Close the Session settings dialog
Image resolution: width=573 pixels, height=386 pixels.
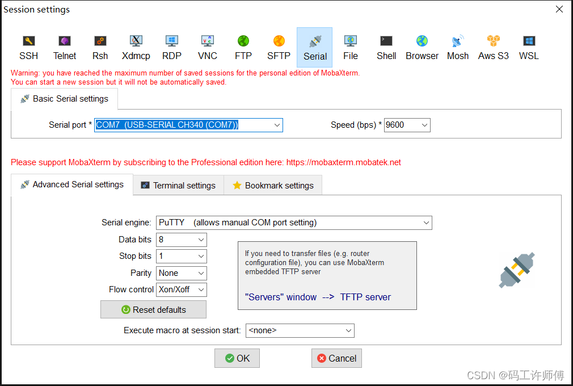click(x=559, y=9)
